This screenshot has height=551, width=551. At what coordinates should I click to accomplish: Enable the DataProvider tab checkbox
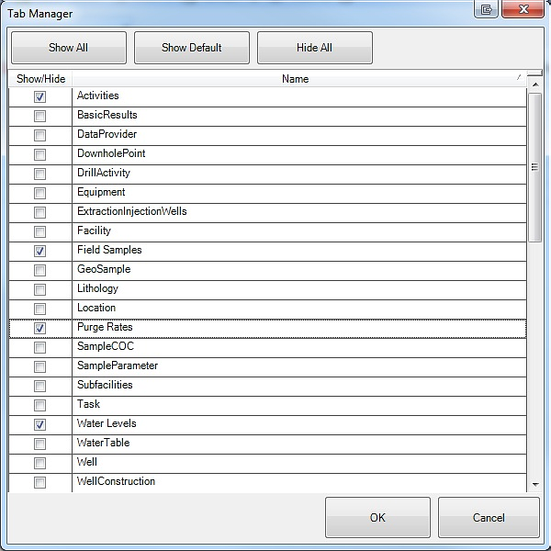39,135
